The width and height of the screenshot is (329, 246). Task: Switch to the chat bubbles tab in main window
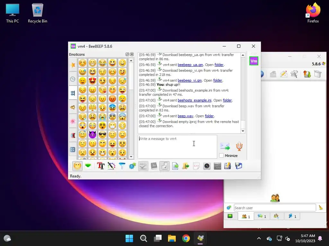point(262,216)
